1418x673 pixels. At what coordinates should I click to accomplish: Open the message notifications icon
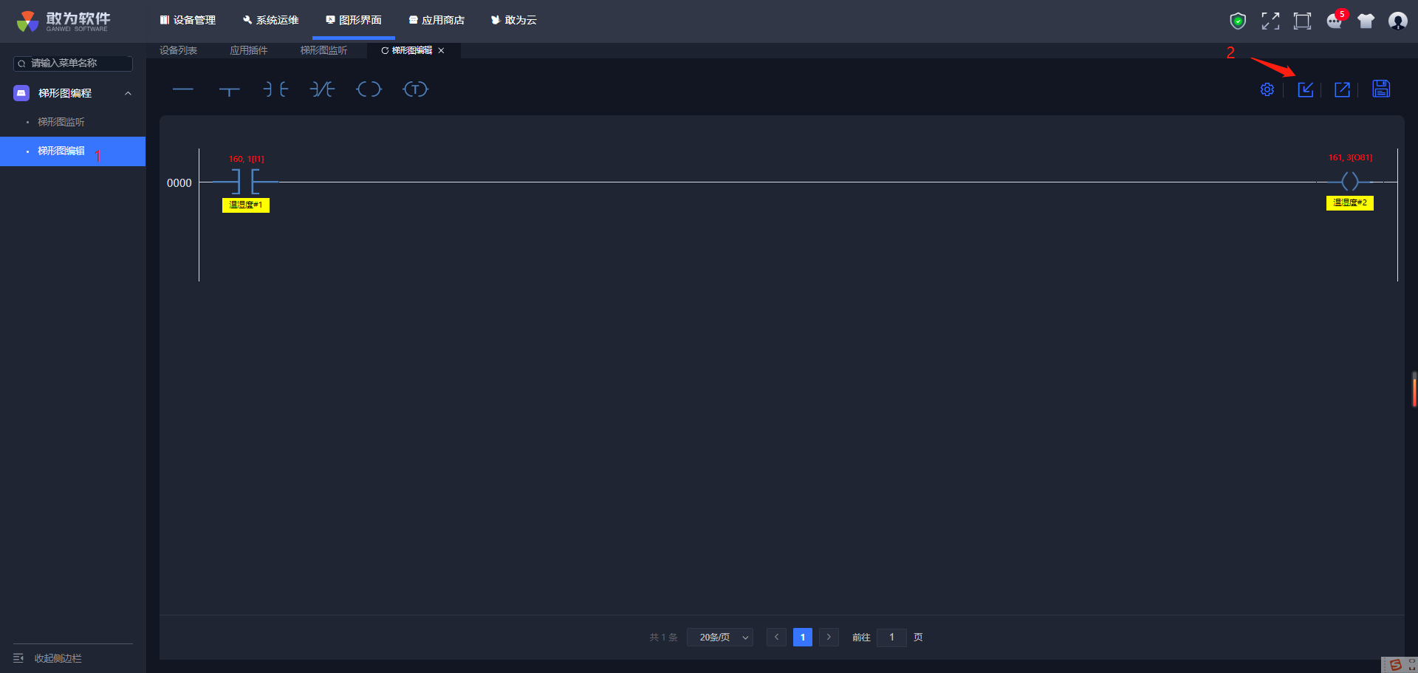[1335, 21]
